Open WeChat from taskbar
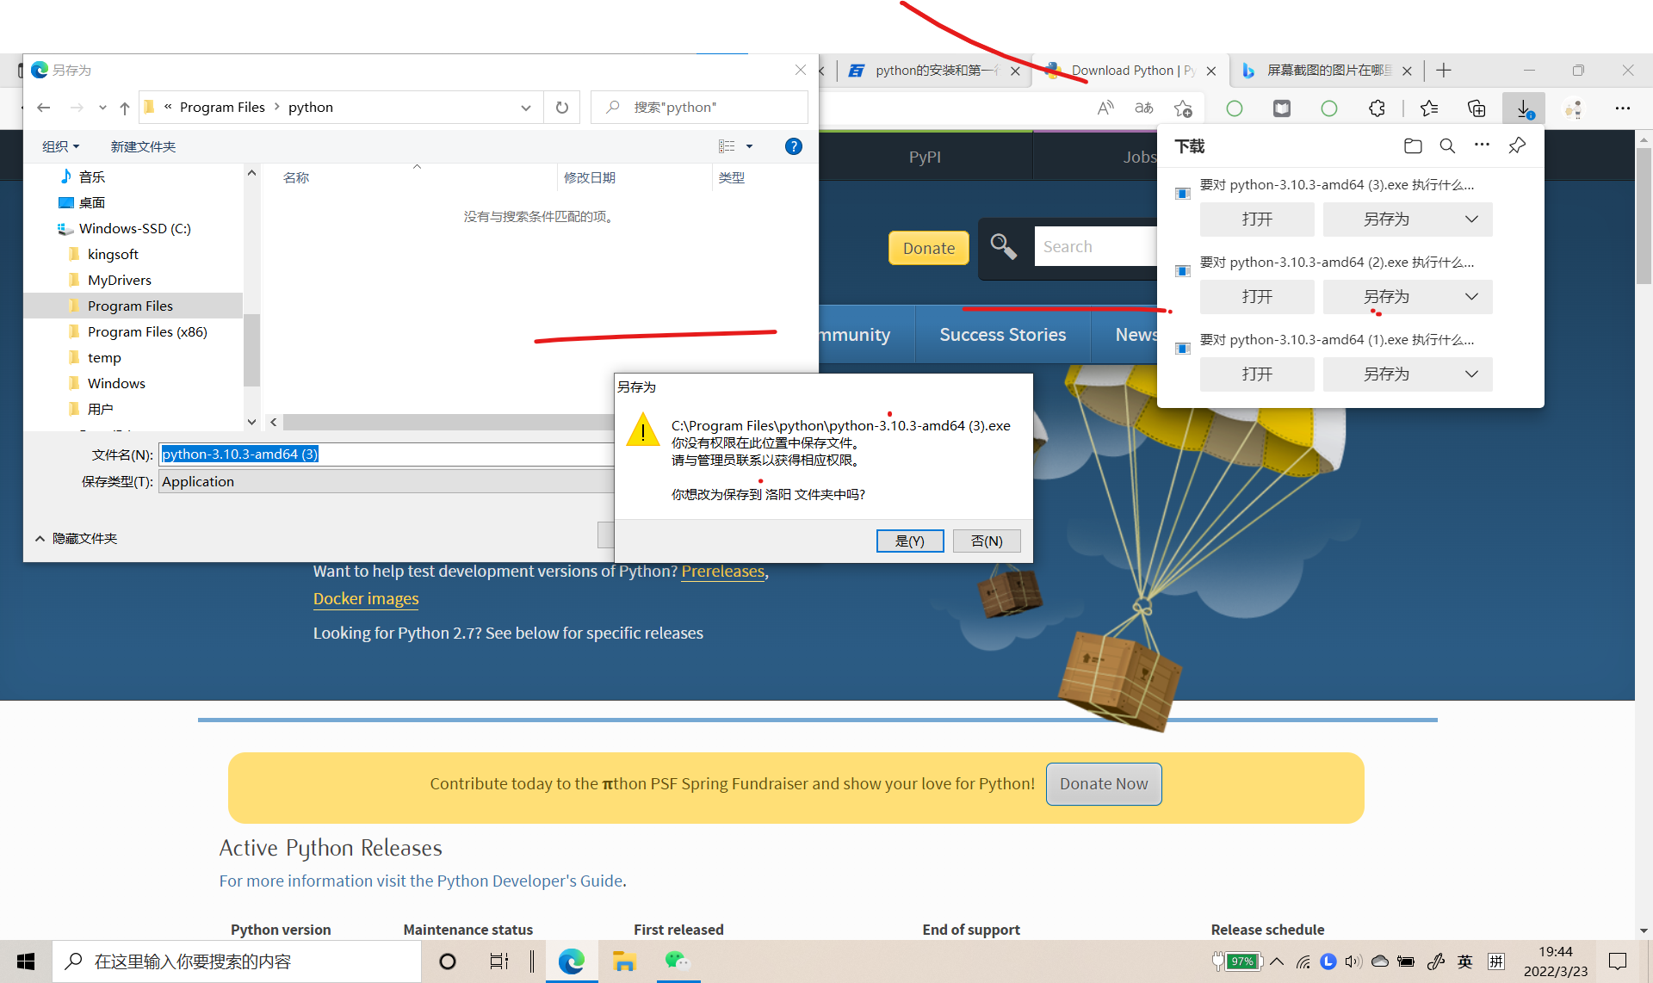Viewport: 1653px width, 983px height. 678,961
